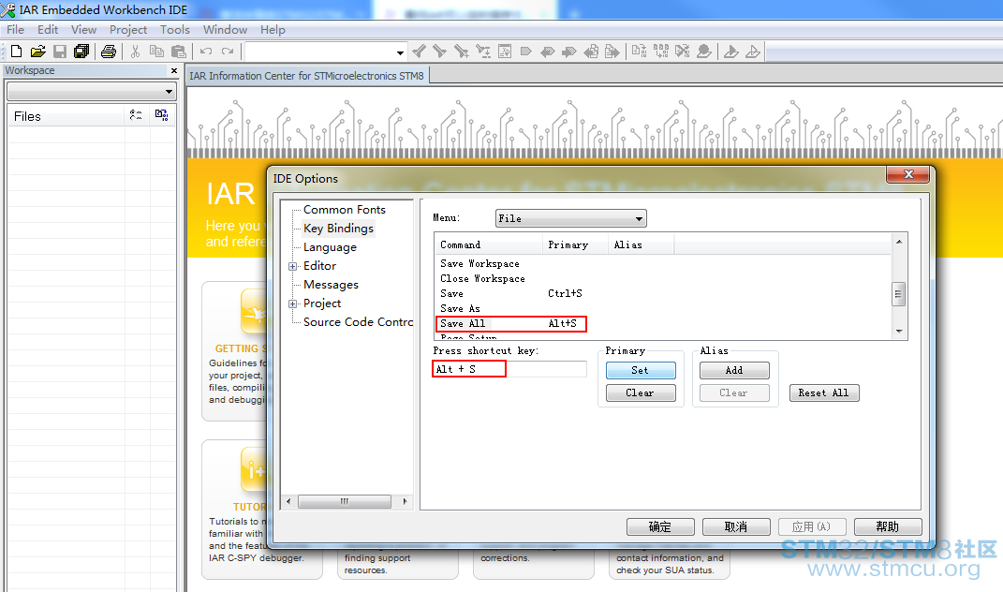The width and height of the screenshot is (1003, 592).
Task: Click the Compile toolbar icon
Action: click(x=639, y=52)
